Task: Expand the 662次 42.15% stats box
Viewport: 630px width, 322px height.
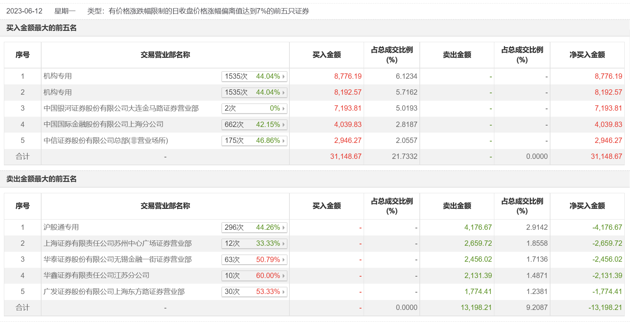Action: [254, 124]
